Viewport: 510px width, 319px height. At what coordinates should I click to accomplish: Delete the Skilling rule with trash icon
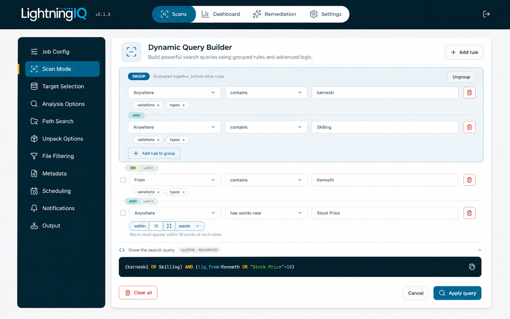coord(469,127)
